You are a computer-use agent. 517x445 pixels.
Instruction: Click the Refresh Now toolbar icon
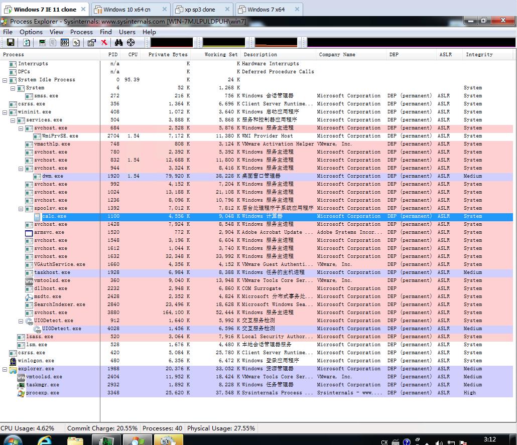[x=27, y=43]
